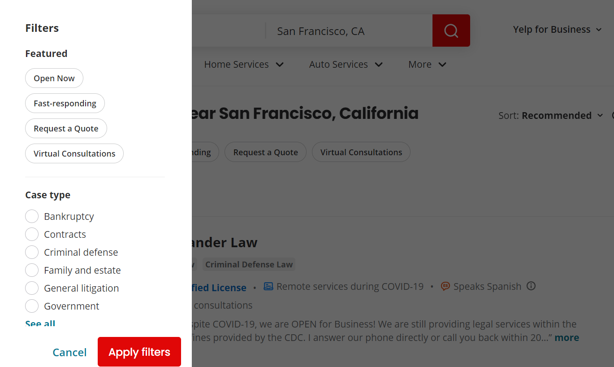The height and width of the screenshot is (367, 614).
Task: Select the Government case type
Action: (32, 306)
